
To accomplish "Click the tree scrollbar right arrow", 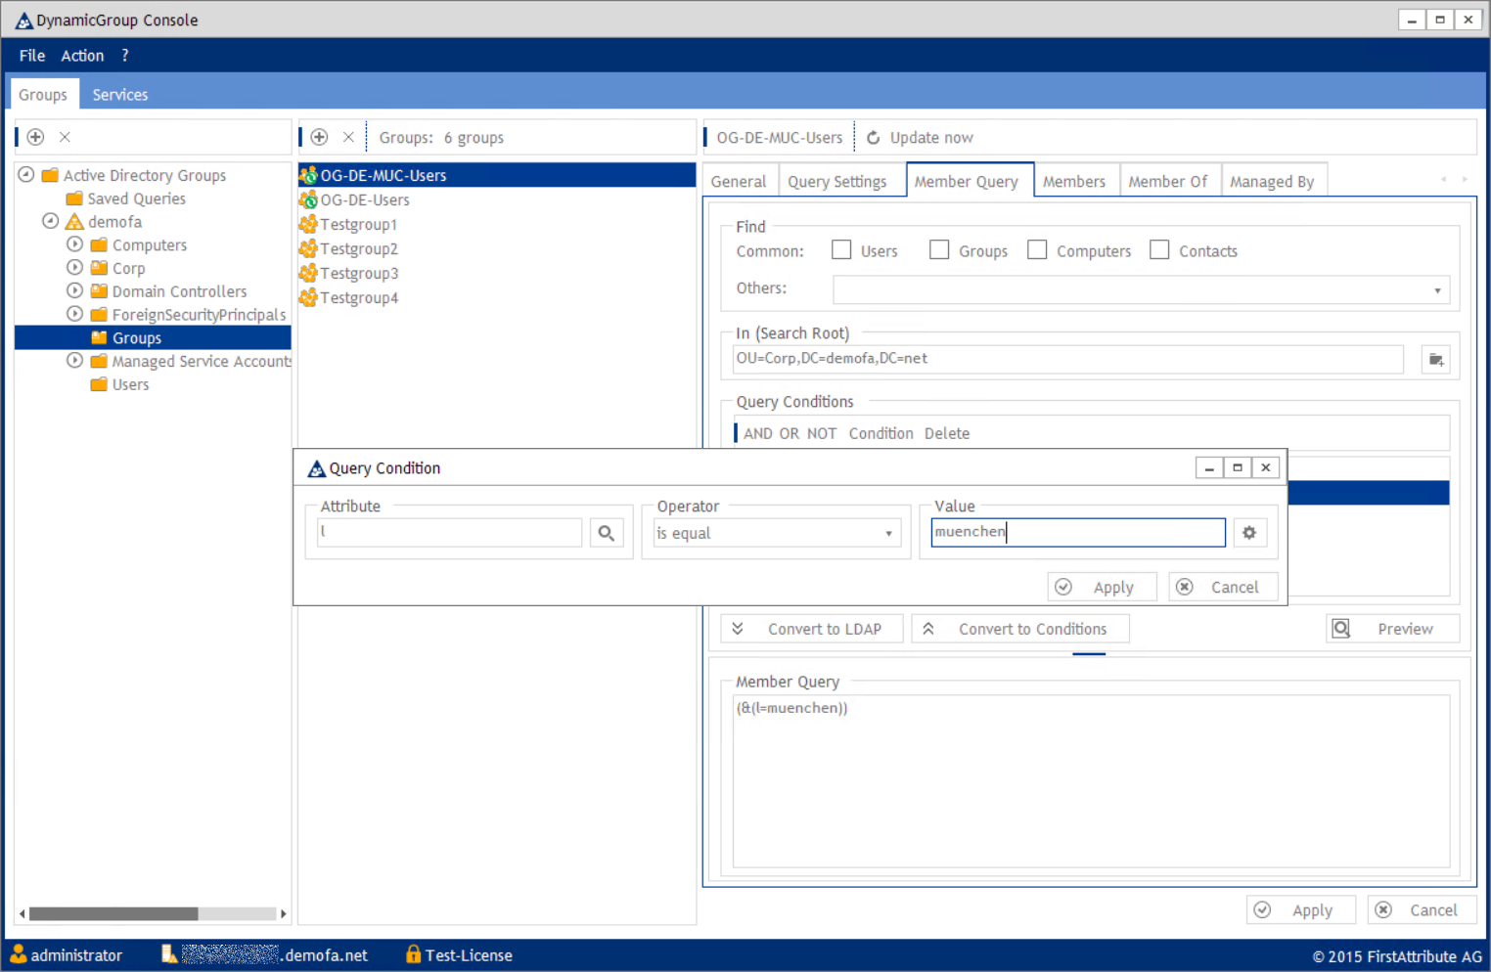I will click(284, 913).
